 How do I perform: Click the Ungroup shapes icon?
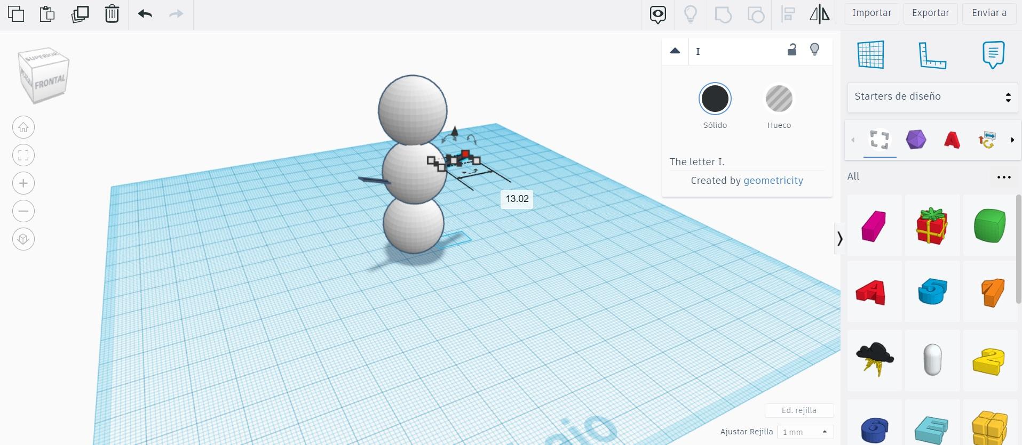(756, 14)
